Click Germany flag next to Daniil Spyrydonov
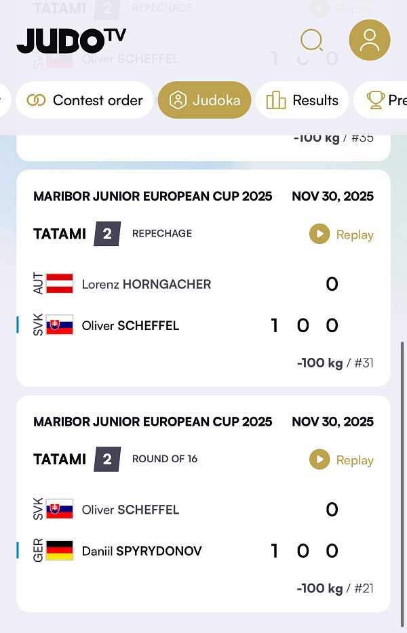Screen dimensions: 407x633 [x=60, y=550]
